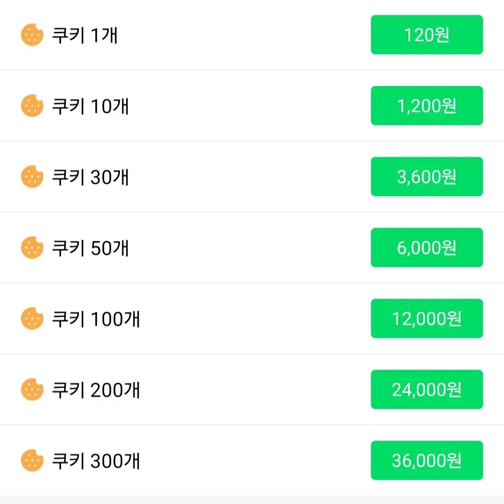504x504 pixels.
Task: Click the cookie icon beside 쿠키 300개
Action: pos(32,461)
